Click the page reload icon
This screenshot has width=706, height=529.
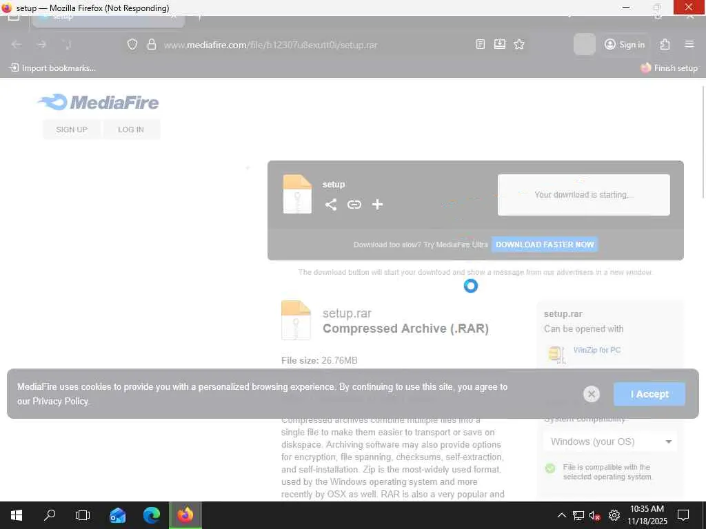tap(67, 45)
